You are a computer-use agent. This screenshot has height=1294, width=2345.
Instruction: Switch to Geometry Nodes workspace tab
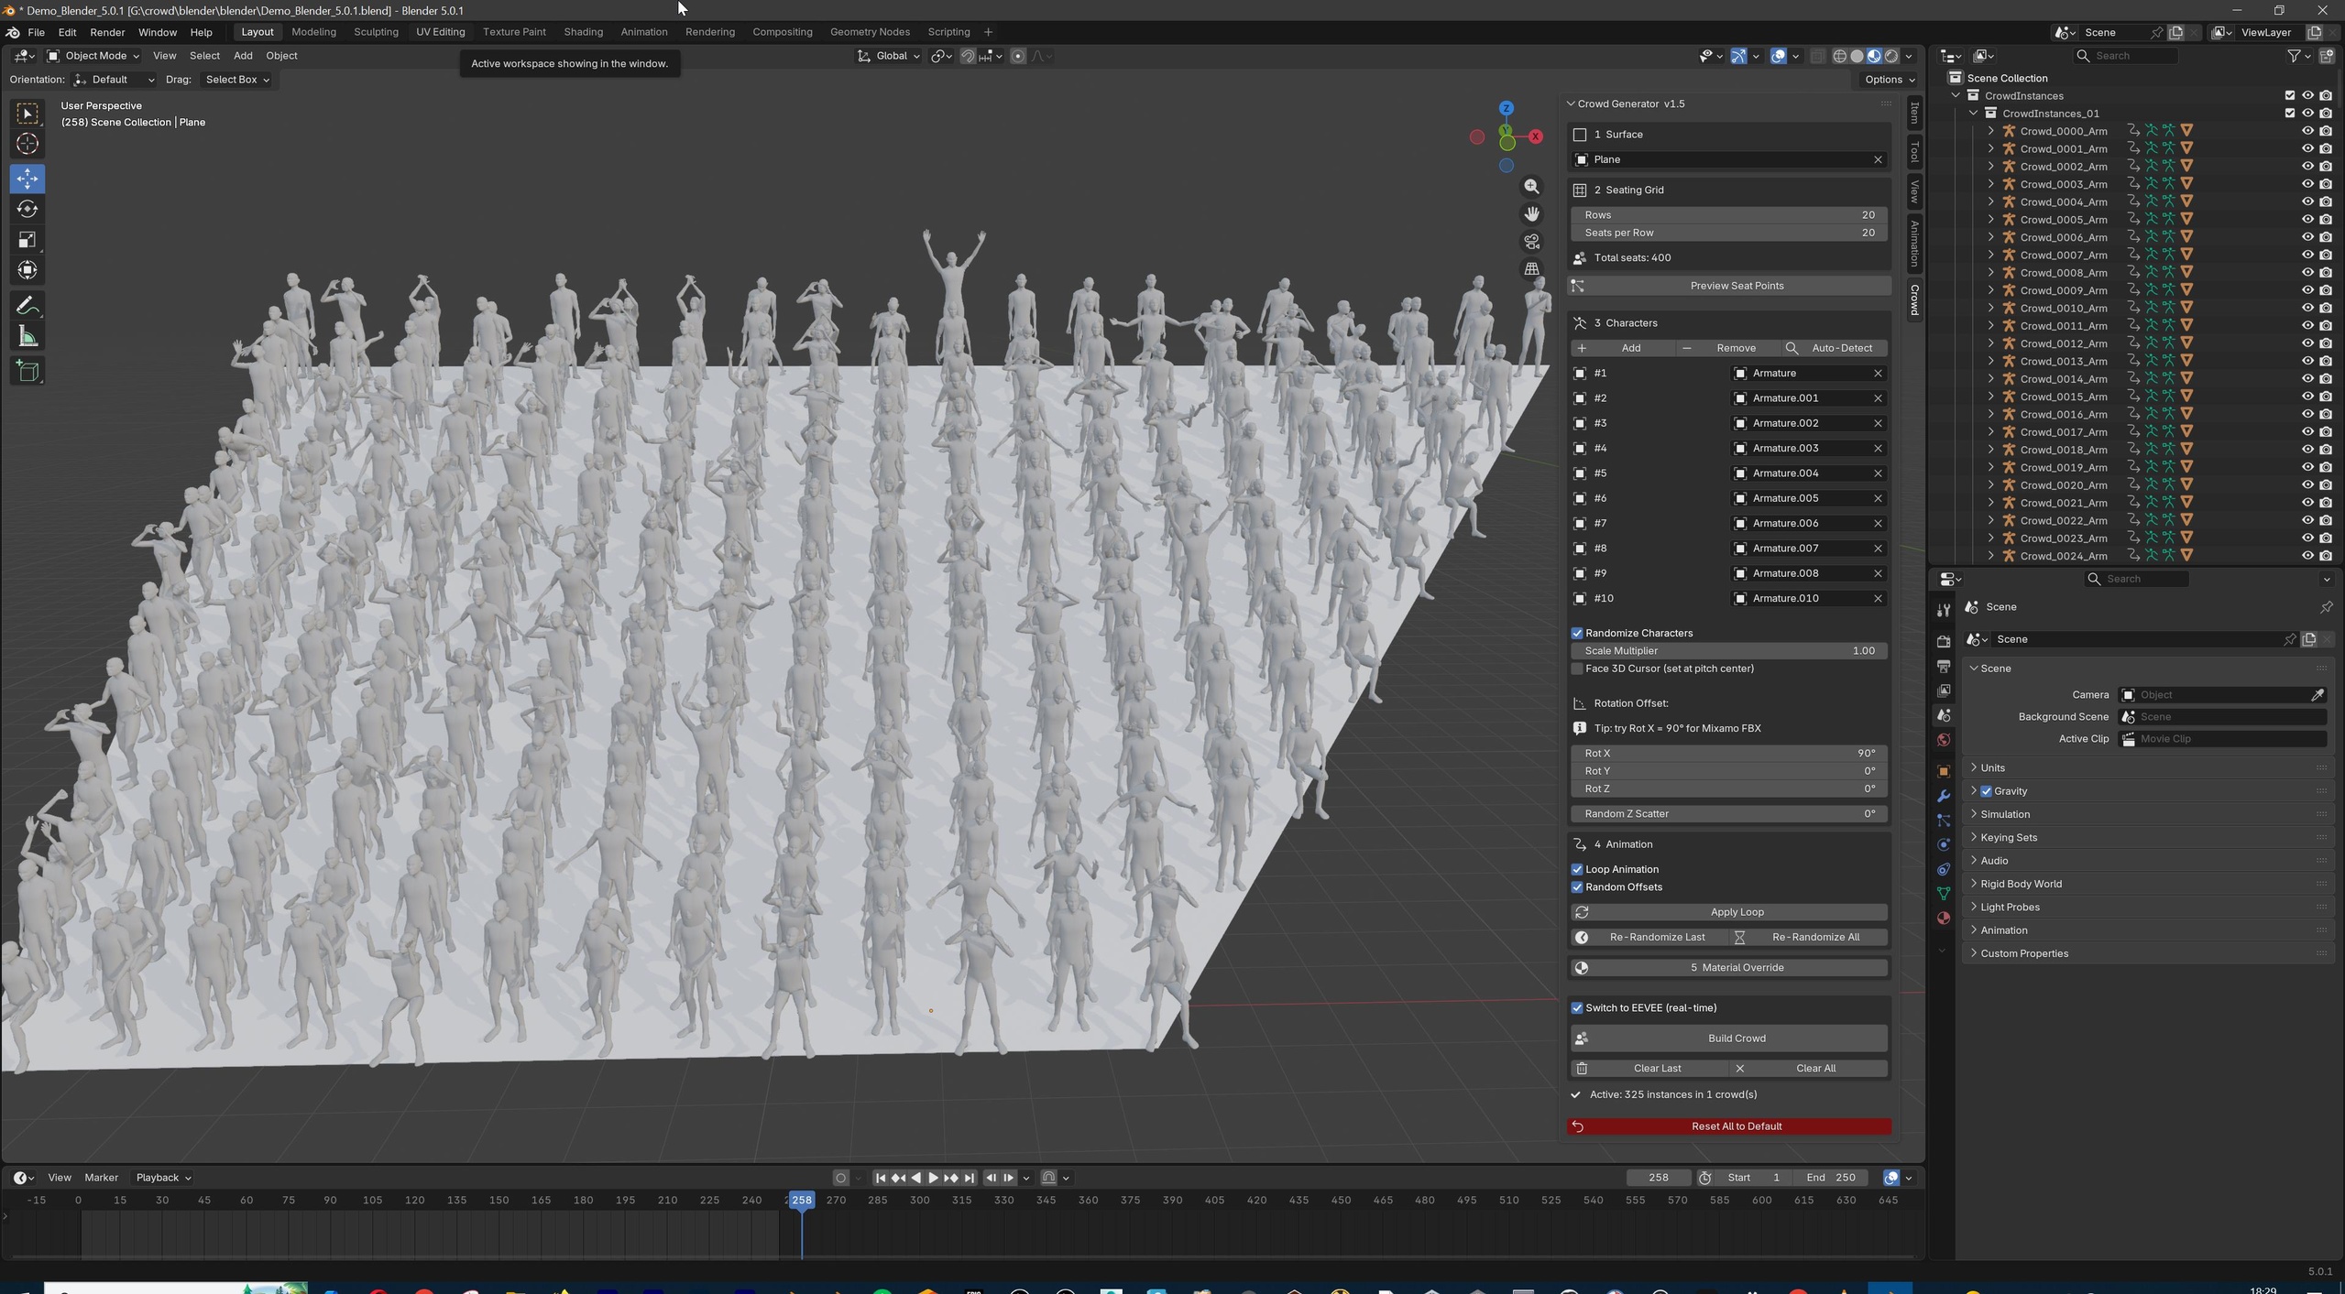tap(870, 32)
